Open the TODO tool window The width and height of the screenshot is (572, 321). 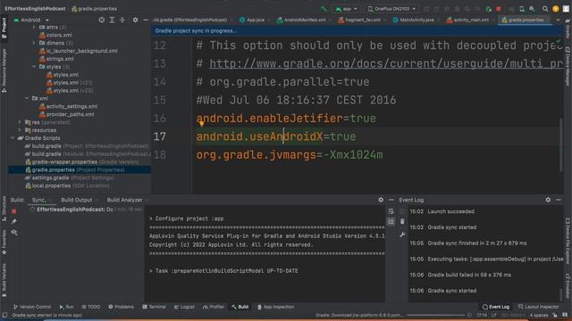(x=91, y=307)
